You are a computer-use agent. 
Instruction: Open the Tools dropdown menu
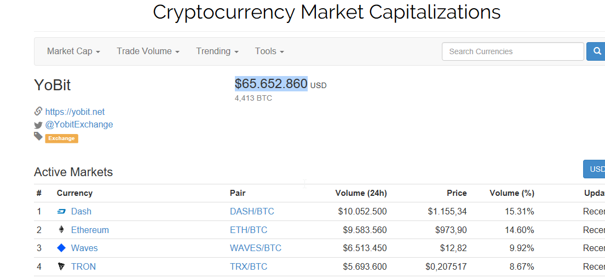click(269, 51)
